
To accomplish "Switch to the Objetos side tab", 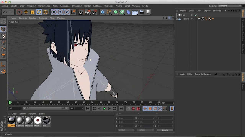I will coord(243,13).
